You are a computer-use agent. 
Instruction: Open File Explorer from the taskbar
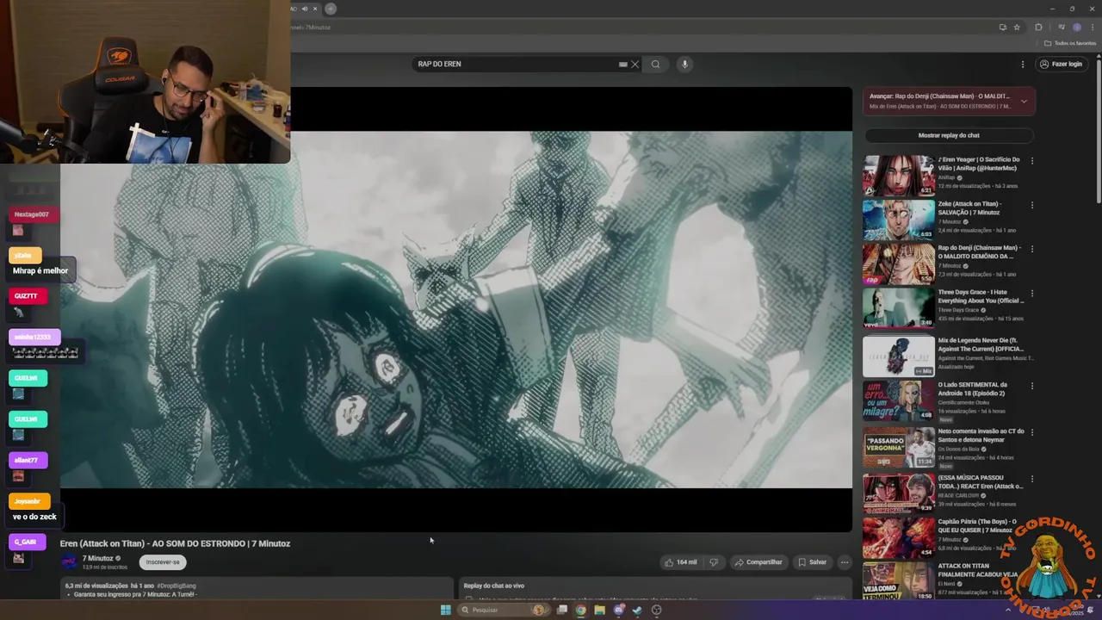point(600,610)
